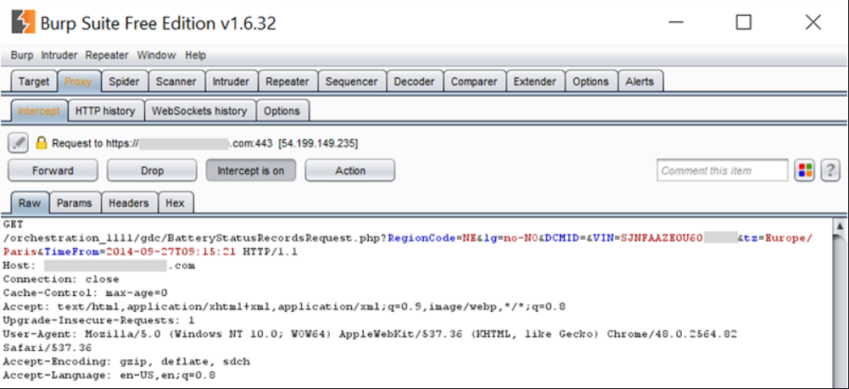The image size is (849, 389).
Task: Click the Accept: text/html header line
Action: click(x=284, y=307)
